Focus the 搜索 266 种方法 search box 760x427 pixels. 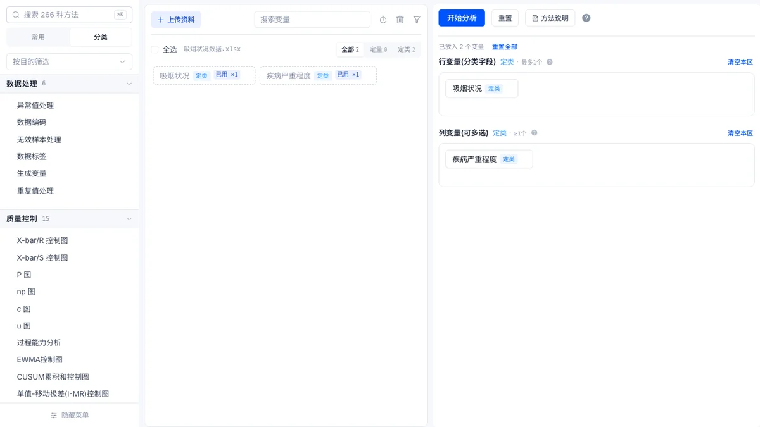click(69, 15)
